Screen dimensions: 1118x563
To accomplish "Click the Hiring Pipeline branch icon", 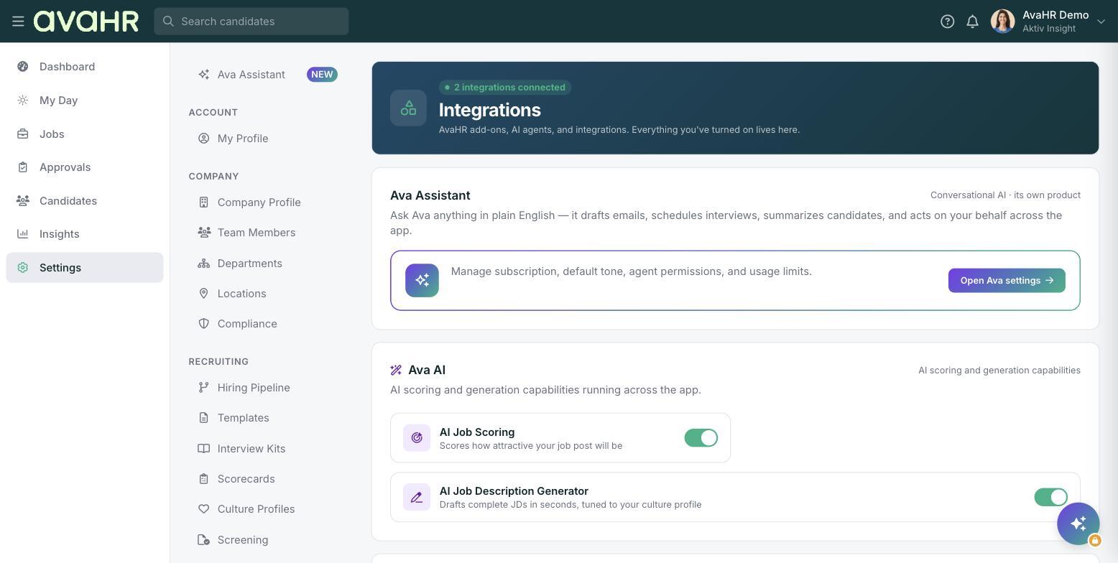I will [204, 388].
